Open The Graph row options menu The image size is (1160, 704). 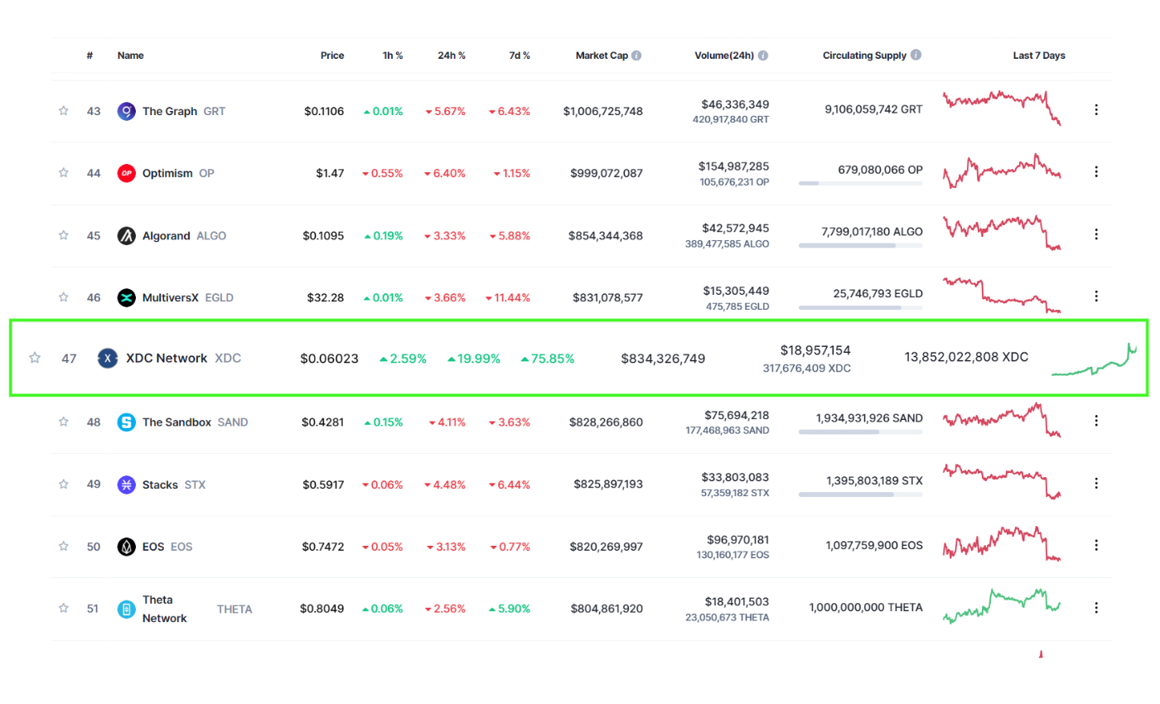[x=1096, y=109]
